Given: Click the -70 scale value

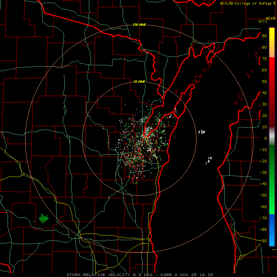Looking at the screenshot, I should [263, 218].
